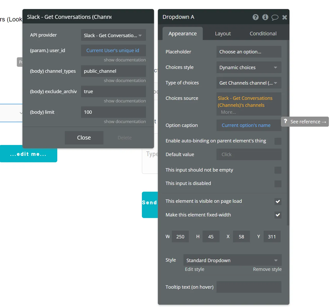Click the Slack - Get Conversations popup title

(69, 17)
